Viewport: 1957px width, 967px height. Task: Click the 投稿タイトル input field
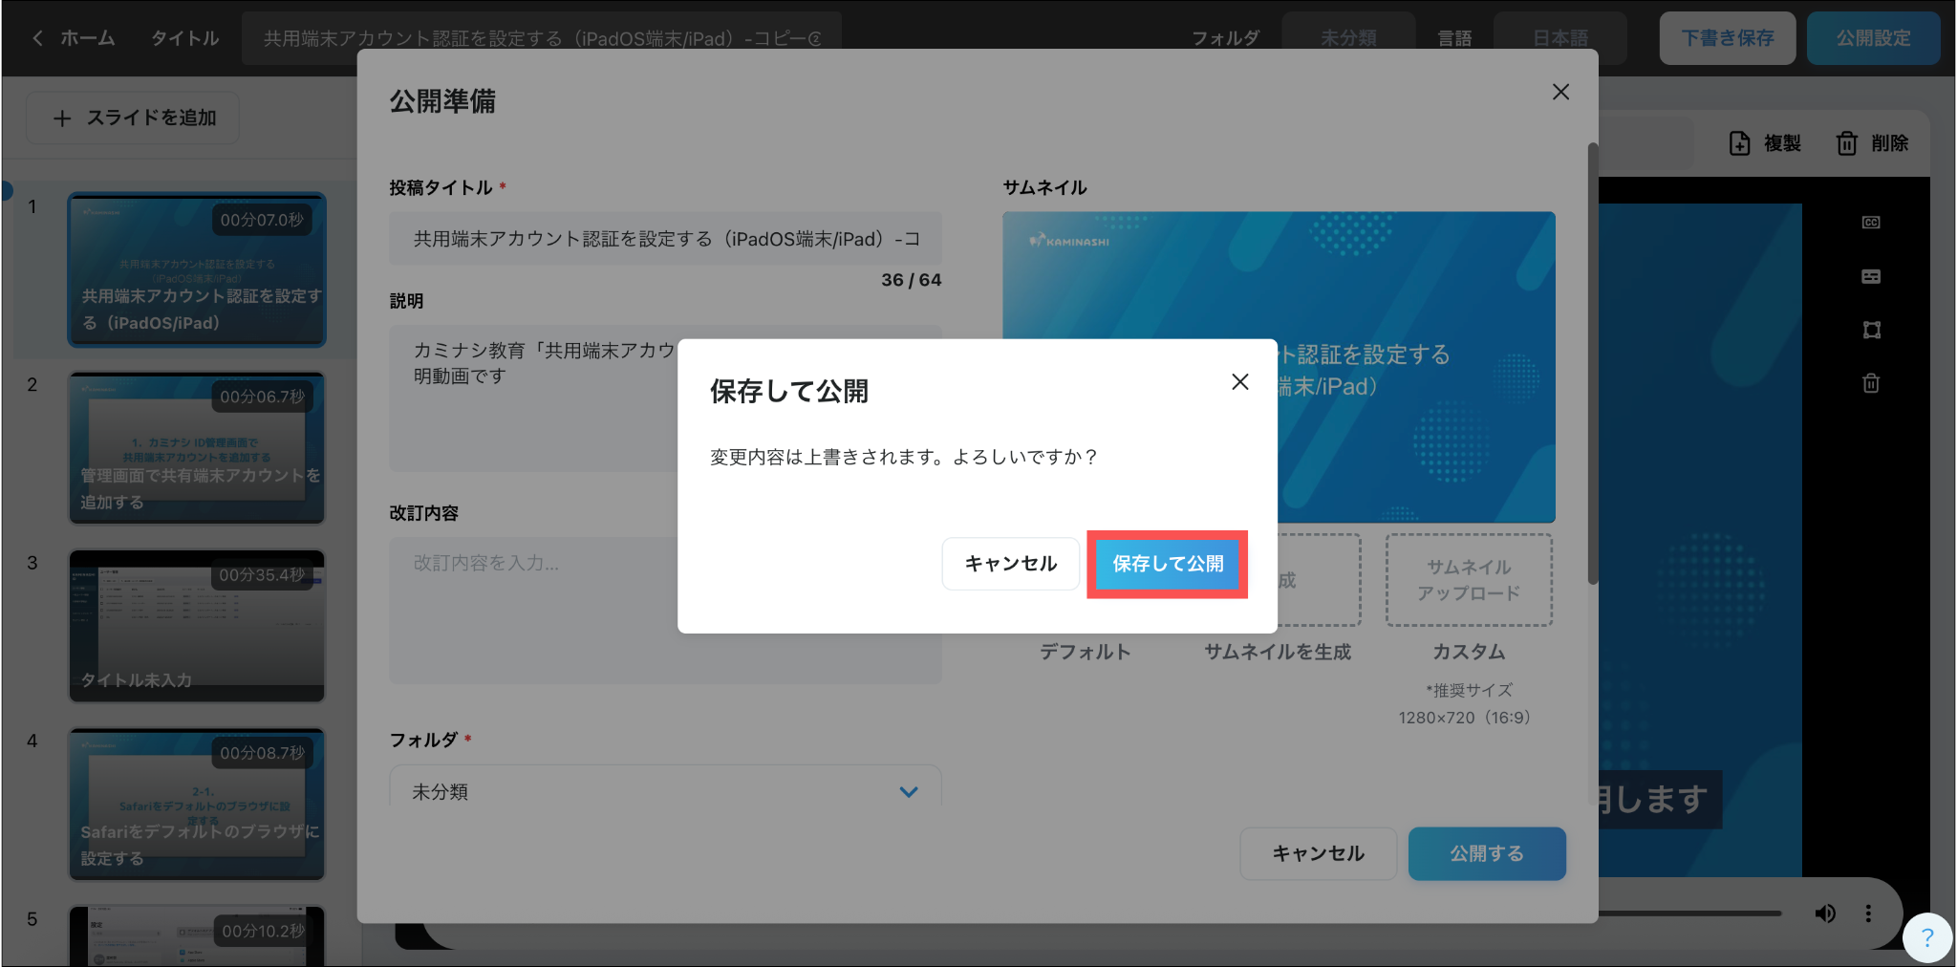(x=665, y=239)
